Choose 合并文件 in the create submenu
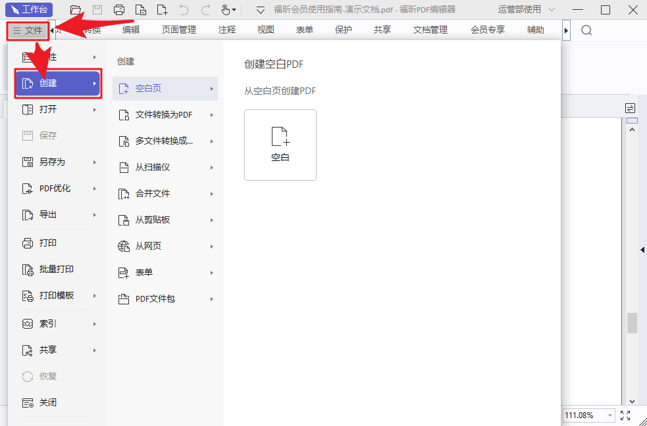Viewport: 647px width, 426px height. [153, 193]
